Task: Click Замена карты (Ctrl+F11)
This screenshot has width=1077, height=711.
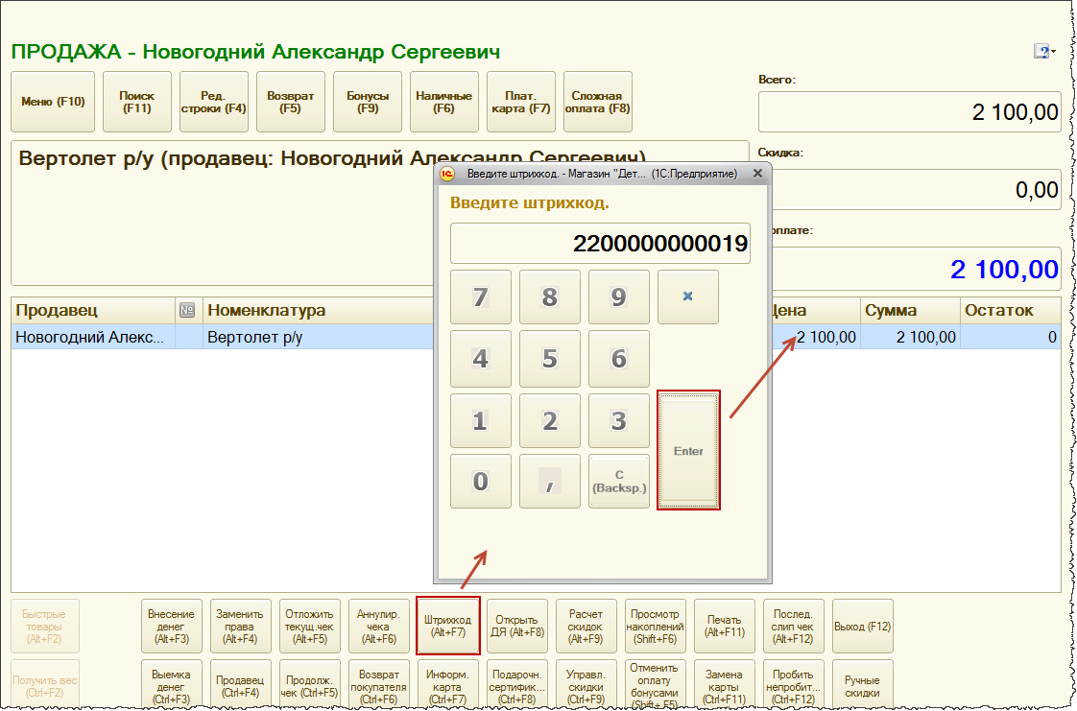Action: (724, 686)
